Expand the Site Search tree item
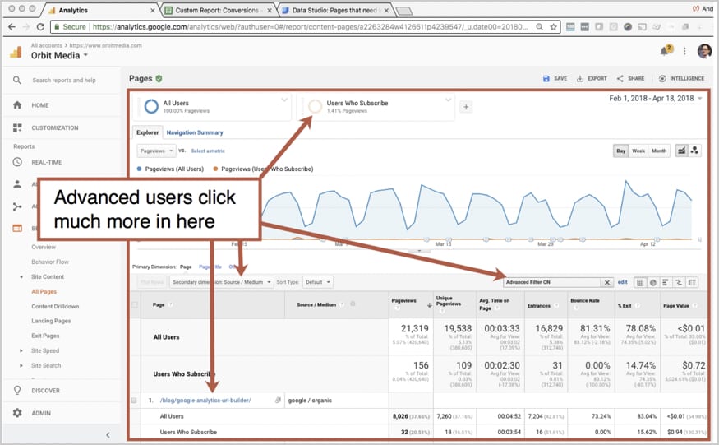The width and height of the screenshot is (719, 445). pos(21,365)
